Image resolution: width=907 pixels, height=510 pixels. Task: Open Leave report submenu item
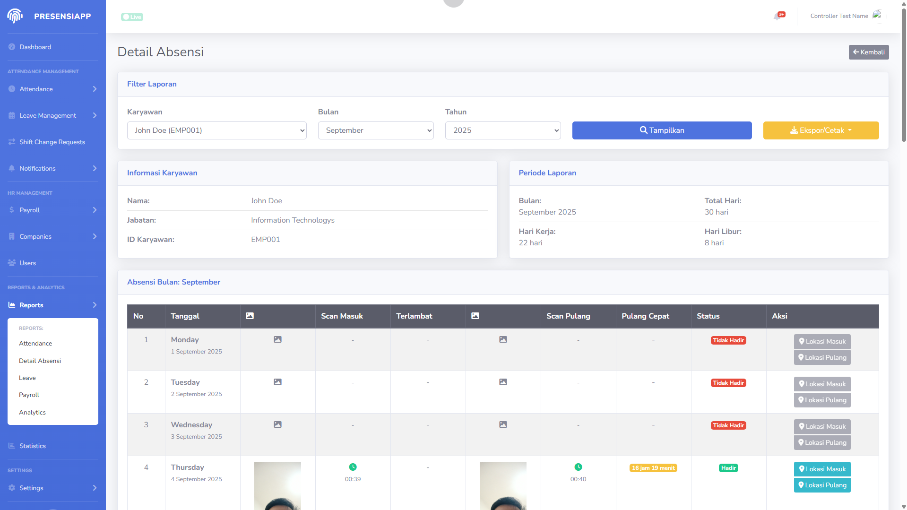tap(27, 378)
